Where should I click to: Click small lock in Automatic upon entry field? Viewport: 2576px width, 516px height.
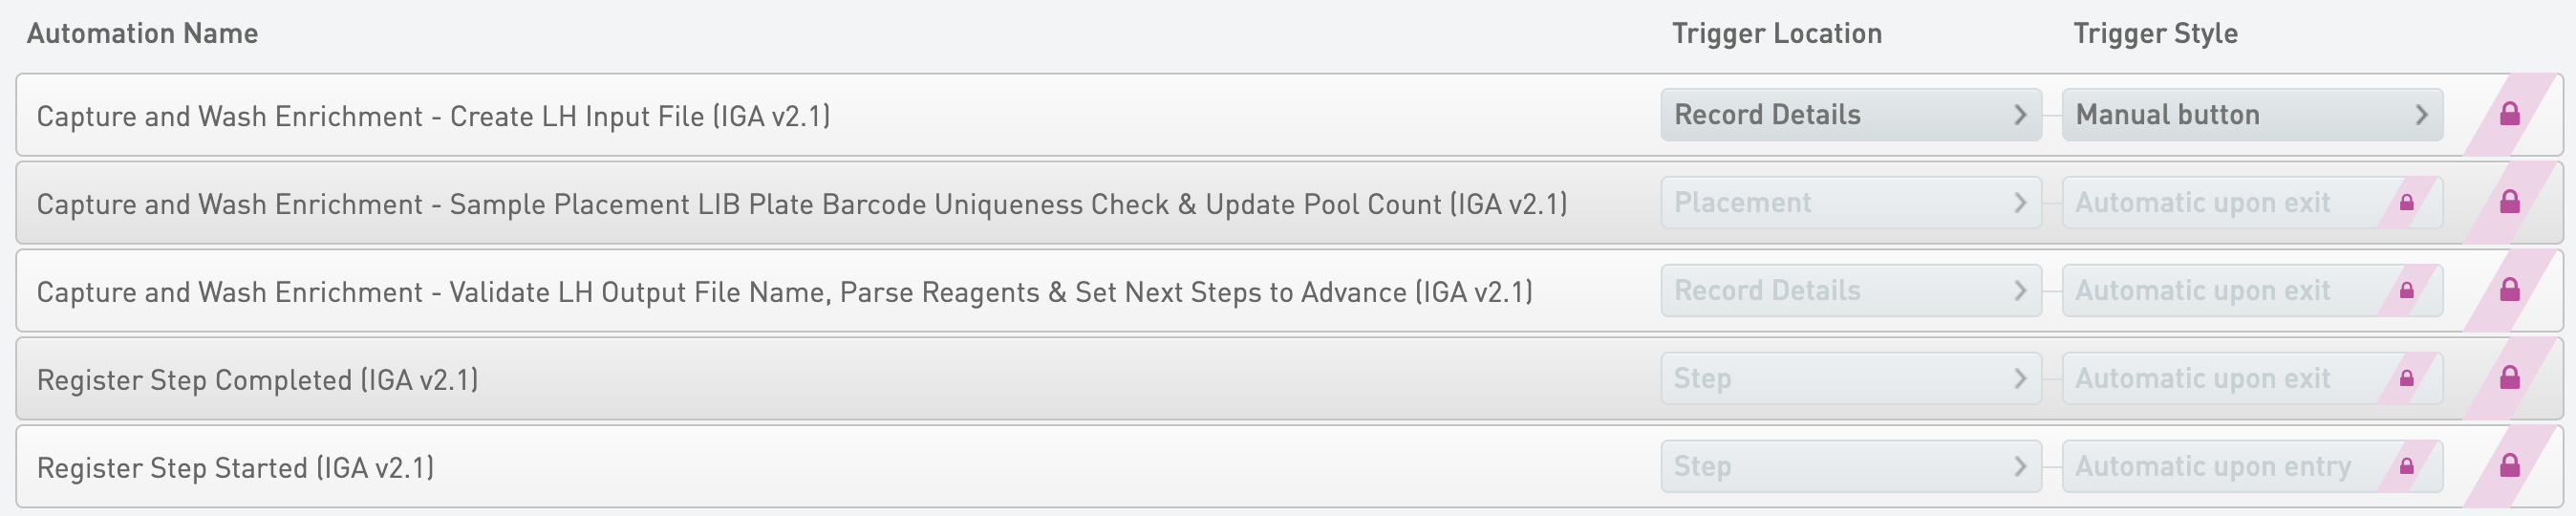[x=2406, y=466]
